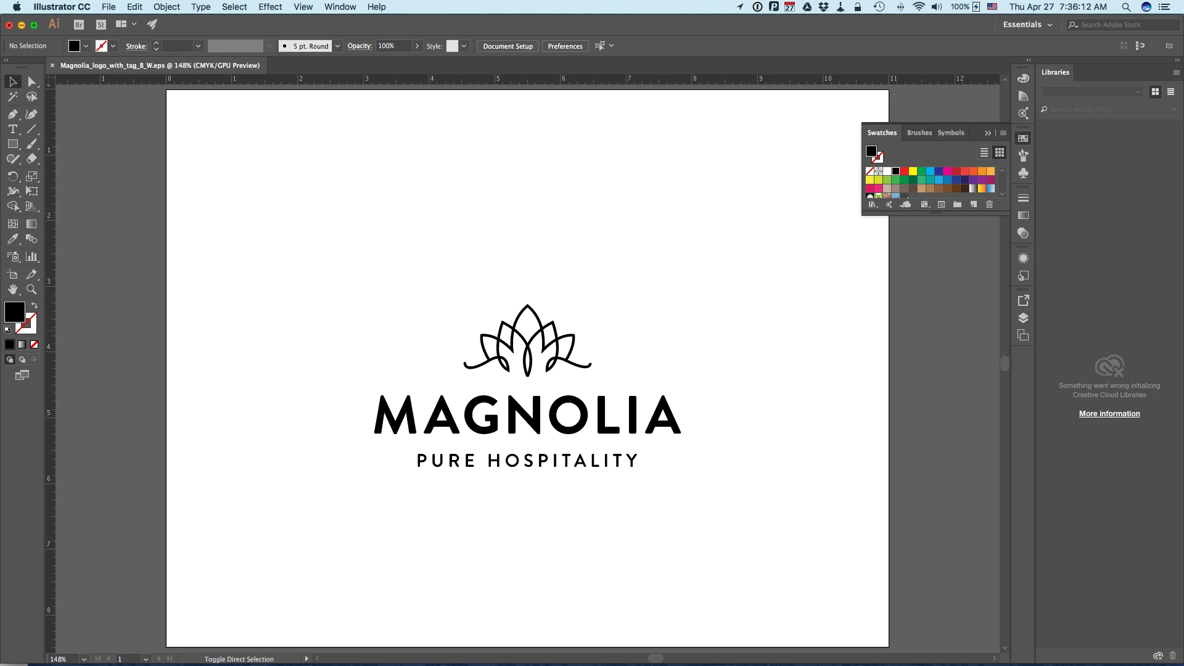The image size is (1184, 666).
Task: Open the More information link
Action: tap(1109, 414)
